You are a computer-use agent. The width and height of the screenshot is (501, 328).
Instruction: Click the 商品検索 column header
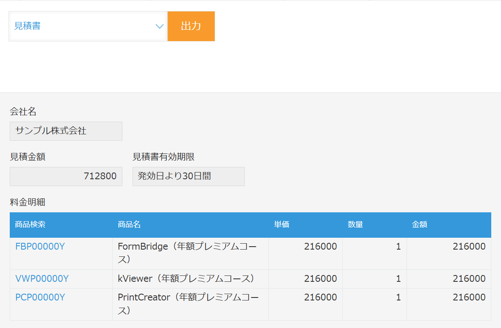click(x=30, y=225)
